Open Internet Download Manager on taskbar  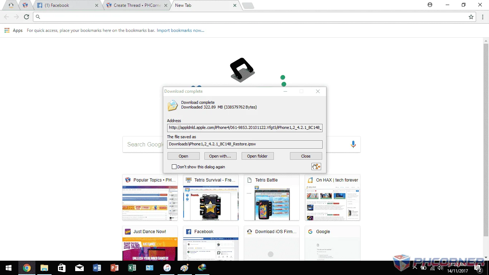click(x=202, y=268)
